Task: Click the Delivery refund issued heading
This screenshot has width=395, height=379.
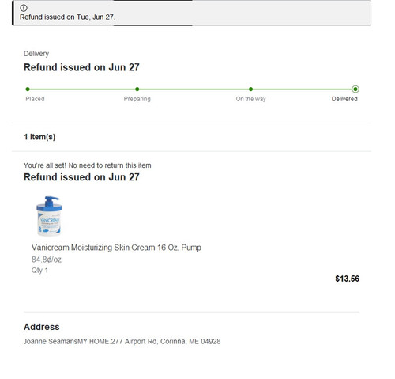Action: (81, 67)
